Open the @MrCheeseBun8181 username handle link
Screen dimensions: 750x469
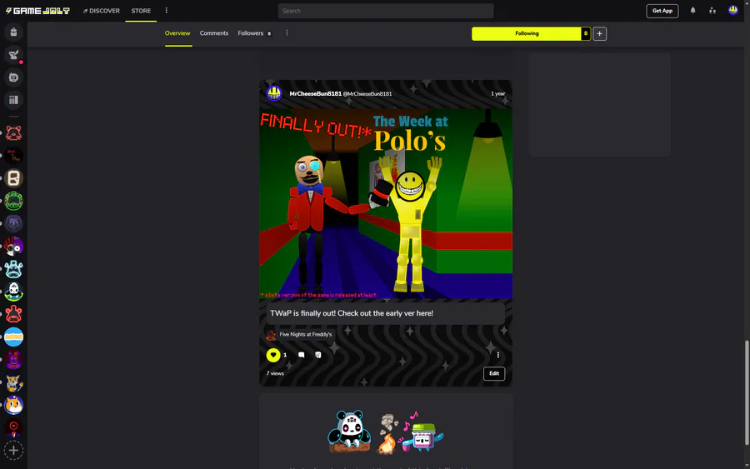(367, 93)
